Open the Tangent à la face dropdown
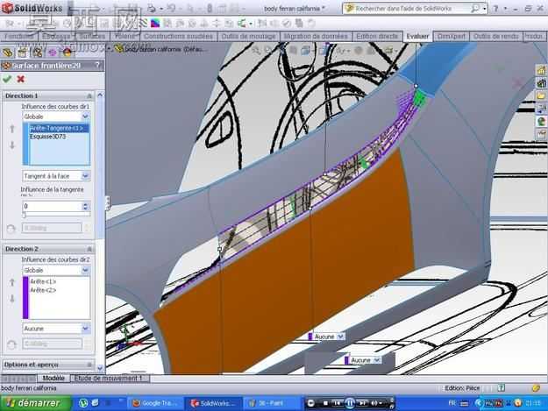Image resolution: width=548 pixels, height=411 pixels. 85,175
